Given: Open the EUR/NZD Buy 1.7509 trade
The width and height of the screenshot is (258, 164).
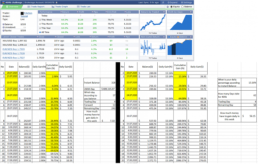Looking at the screenshot, I should tap(14, 49).
